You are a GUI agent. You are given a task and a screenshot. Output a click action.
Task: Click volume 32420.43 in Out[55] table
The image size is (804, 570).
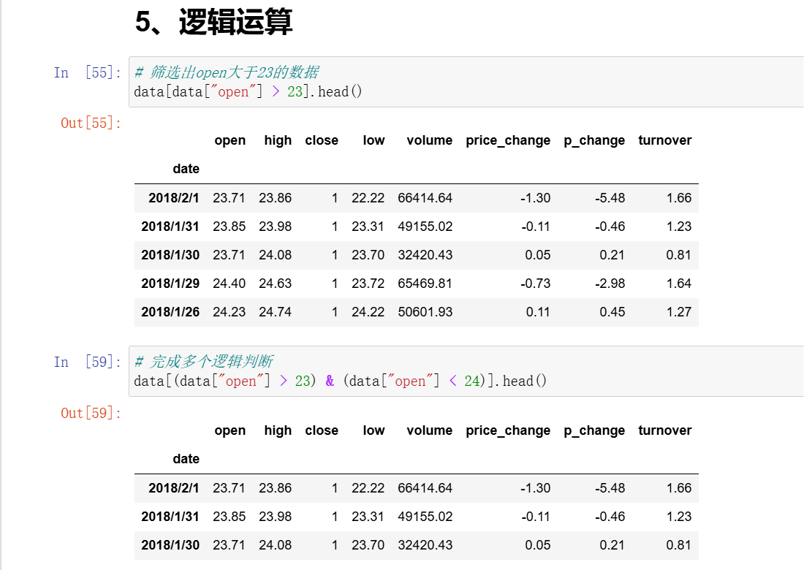(x=425, y=255)
